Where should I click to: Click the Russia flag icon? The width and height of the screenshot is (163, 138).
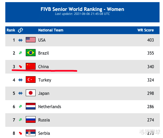[x=31, y=120]
